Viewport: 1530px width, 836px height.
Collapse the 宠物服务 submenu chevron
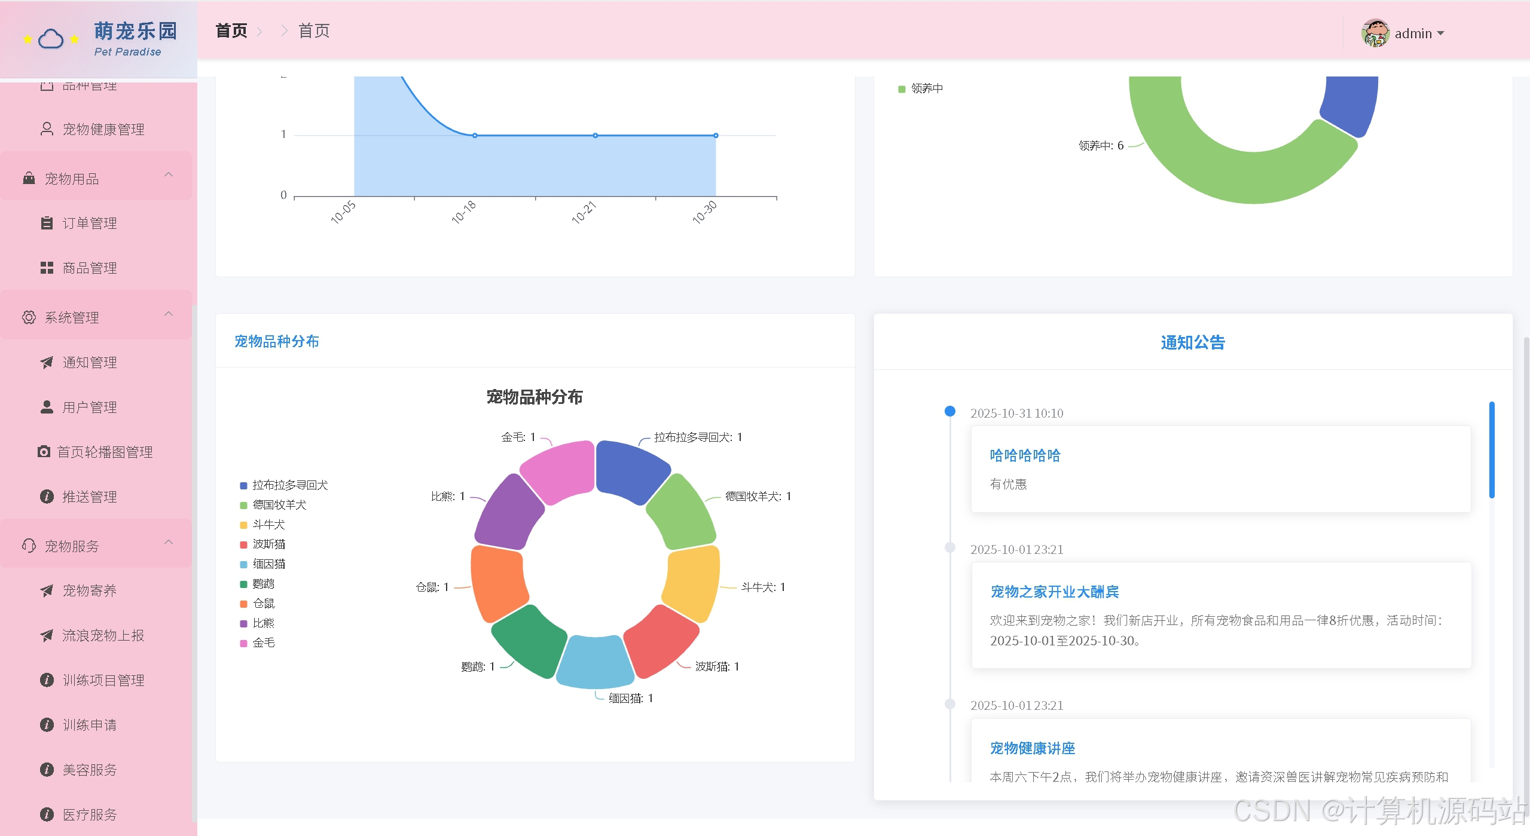169,543
